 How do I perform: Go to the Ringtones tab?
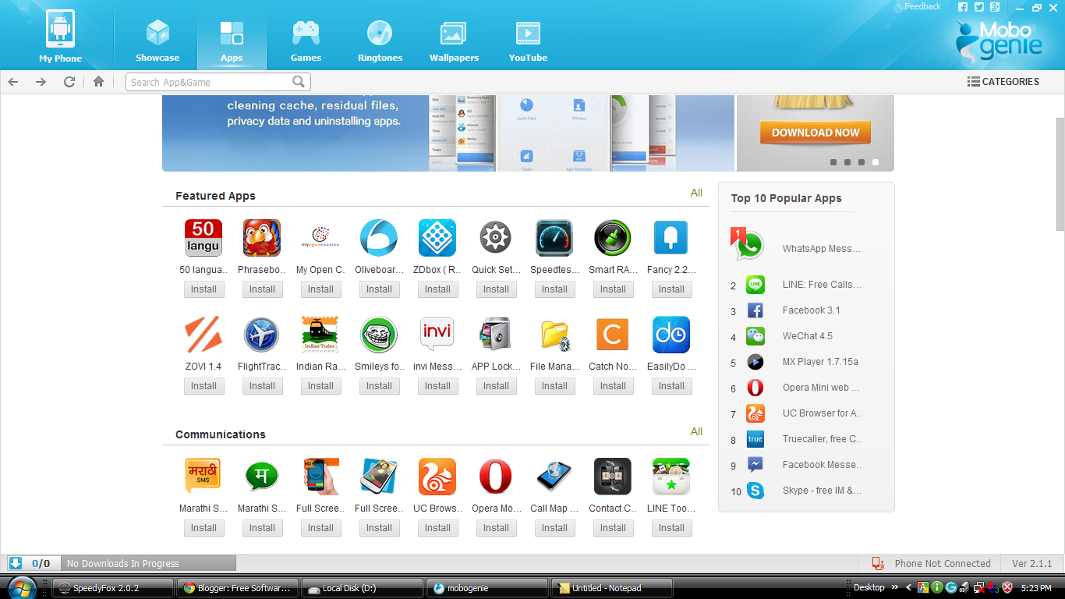click(x=380, y=41)
